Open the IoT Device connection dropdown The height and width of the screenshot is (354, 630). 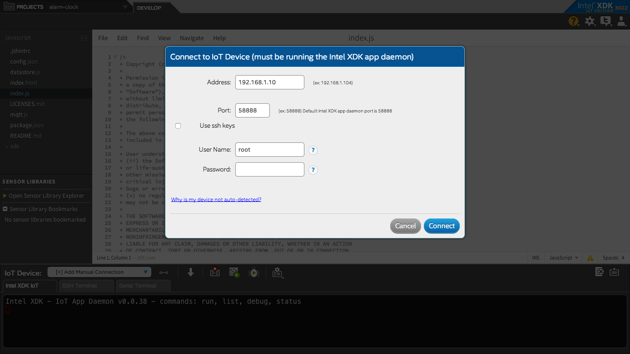(x=99, y=272)
